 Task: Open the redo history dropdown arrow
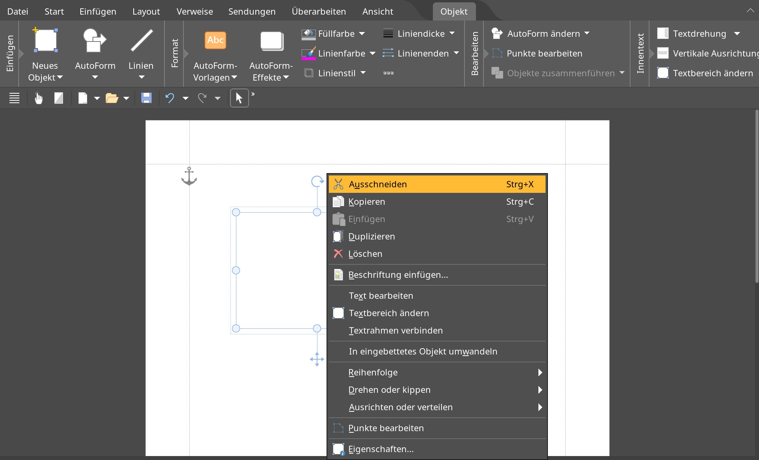click(217, 98)
